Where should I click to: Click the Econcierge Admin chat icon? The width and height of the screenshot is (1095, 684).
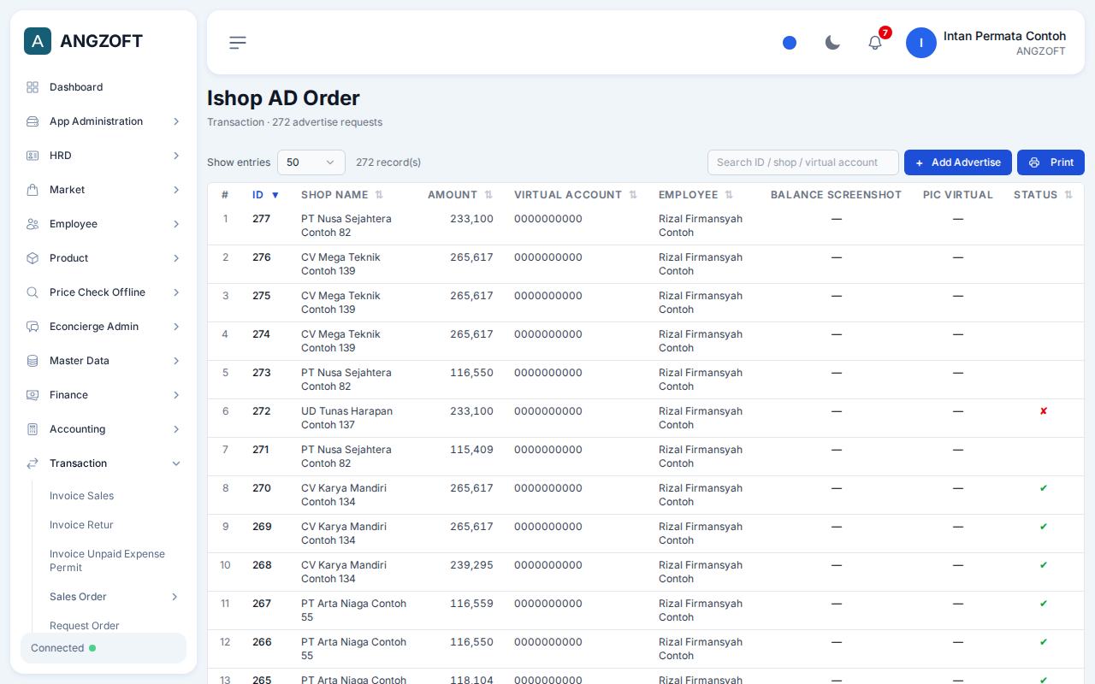coord(33,327)
